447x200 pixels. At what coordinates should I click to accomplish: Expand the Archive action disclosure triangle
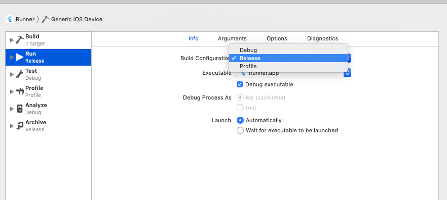tap(12, 126)
